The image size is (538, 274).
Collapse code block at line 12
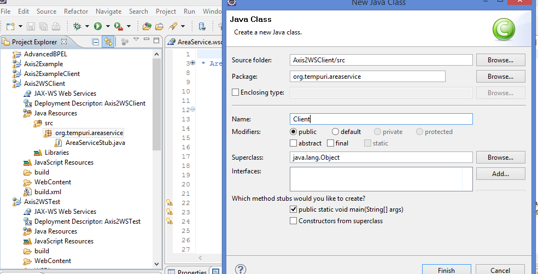point(192,109)
